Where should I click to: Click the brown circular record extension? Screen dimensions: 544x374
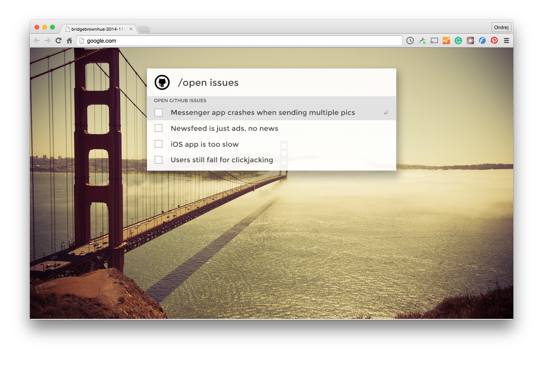(x=470, y=41)
